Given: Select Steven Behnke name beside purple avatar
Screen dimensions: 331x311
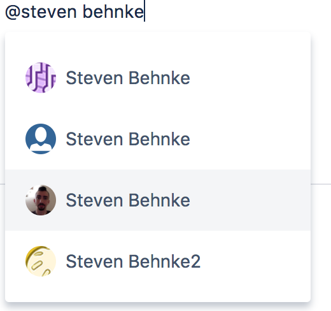Looking at the screenshot, I should click(128, 78).
